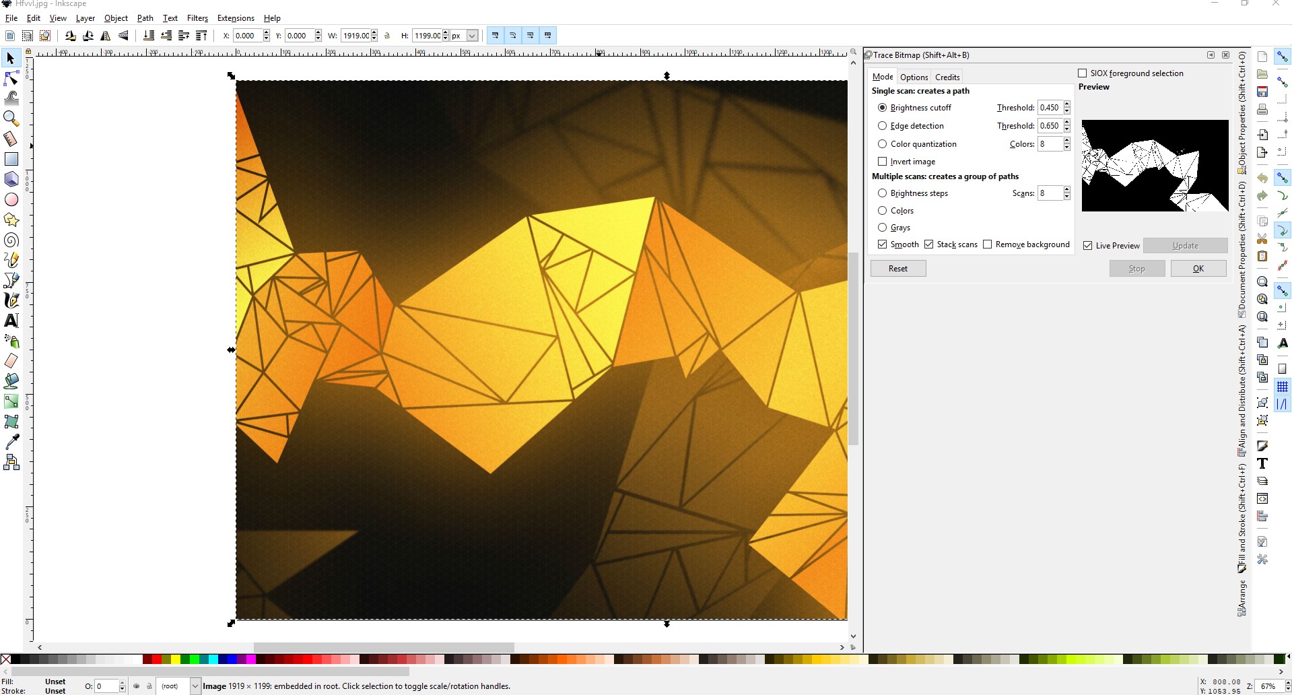
Task: Click the yellow color swatch in palette
Action: click(x=176, y=659)
